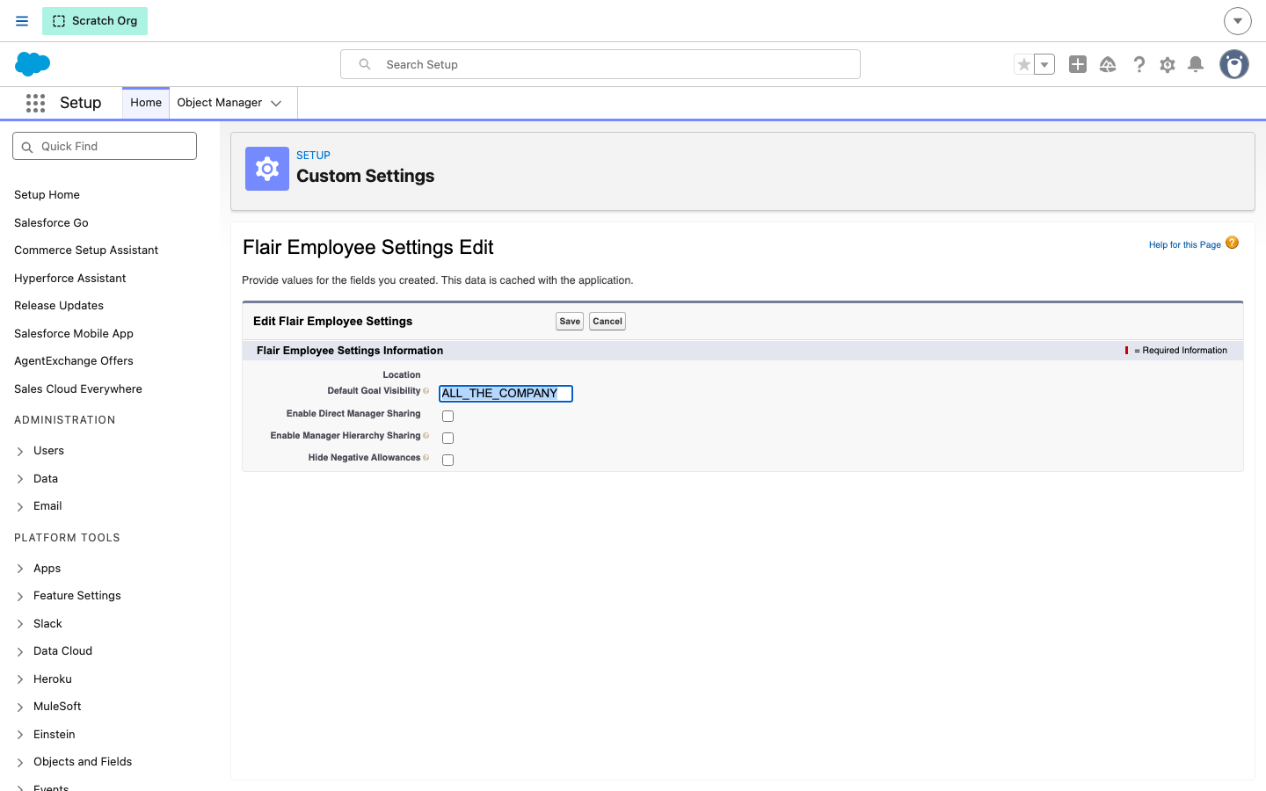
Task: Open the favorites list dropdown arrow
Action: tap(1044, 64)
